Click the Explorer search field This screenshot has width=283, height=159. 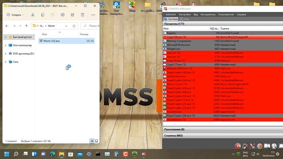pos(90,26)
